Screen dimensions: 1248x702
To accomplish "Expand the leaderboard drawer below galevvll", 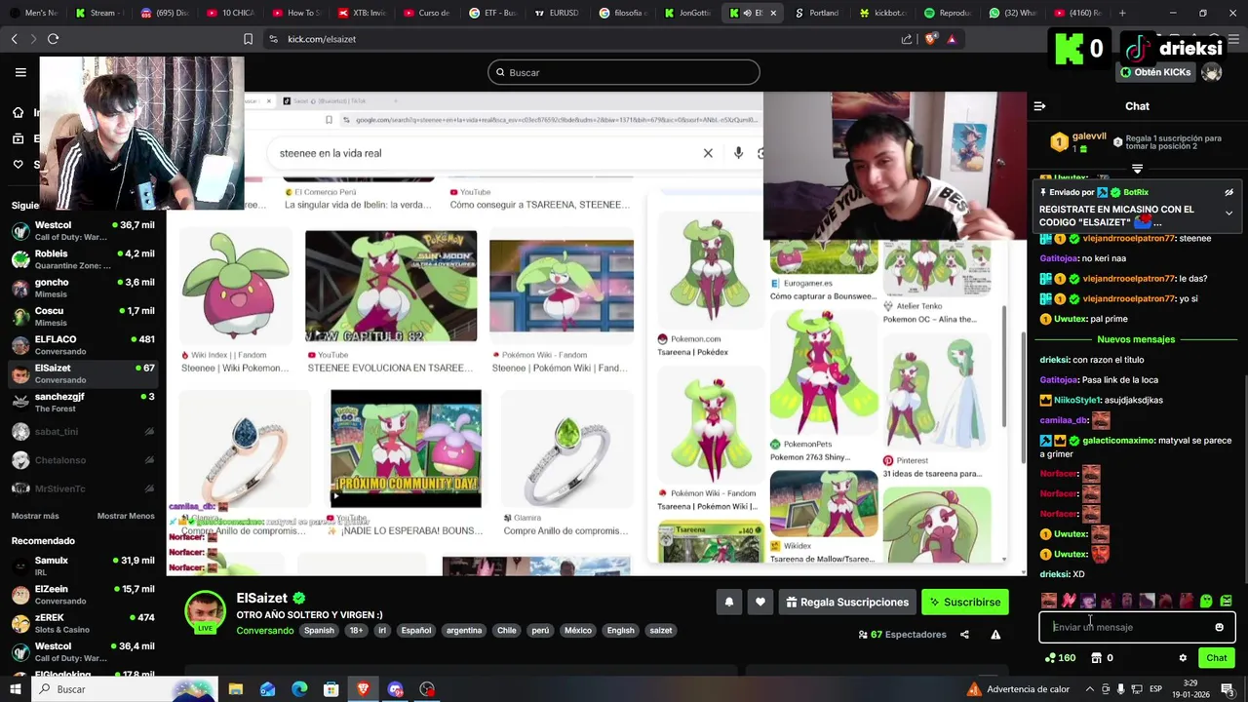I will (1137, 169).
